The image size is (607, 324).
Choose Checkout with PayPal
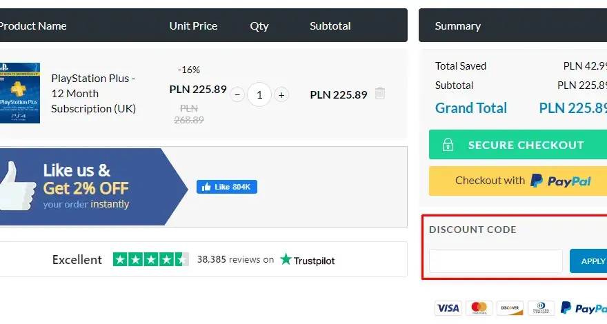[x=518, y=181]
